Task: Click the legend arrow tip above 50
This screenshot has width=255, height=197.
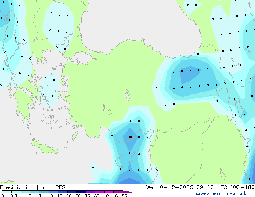Action: 127,192
